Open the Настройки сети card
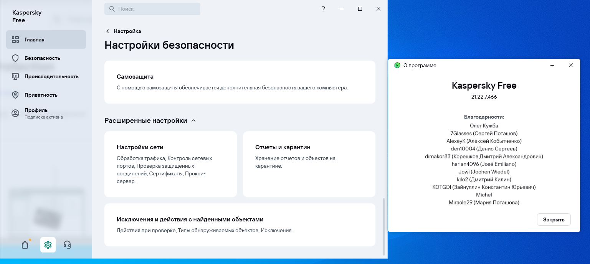Viewport: 590px width, 264px height. click(x=170, y=164)
